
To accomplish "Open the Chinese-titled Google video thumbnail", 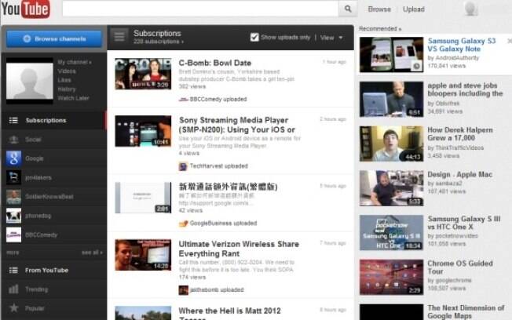I will tap(143, 198).
